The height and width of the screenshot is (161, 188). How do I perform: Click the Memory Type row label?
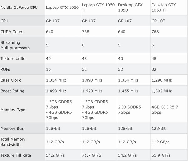pos(13,110)
